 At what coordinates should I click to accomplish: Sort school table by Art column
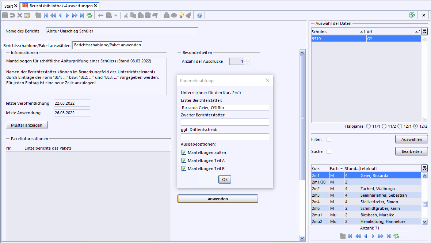[x=394, y=32]
